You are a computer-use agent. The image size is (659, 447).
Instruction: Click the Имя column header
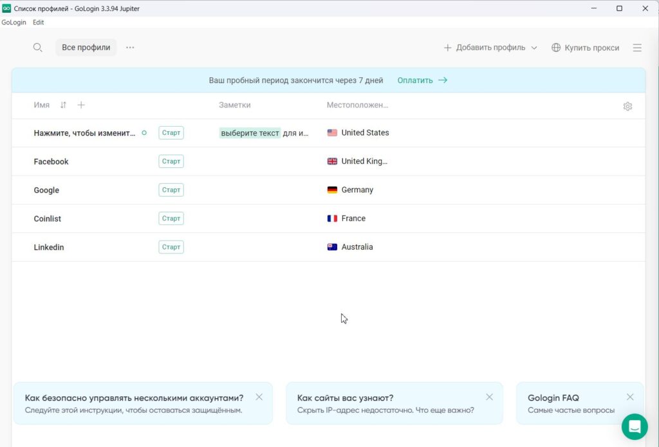point(42,105)
